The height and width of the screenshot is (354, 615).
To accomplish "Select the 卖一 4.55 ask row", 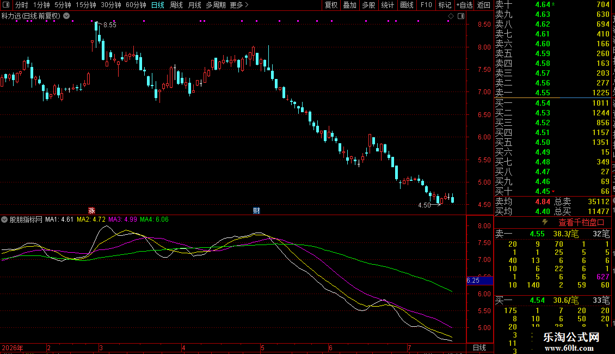I will click(x=552, y=93).
